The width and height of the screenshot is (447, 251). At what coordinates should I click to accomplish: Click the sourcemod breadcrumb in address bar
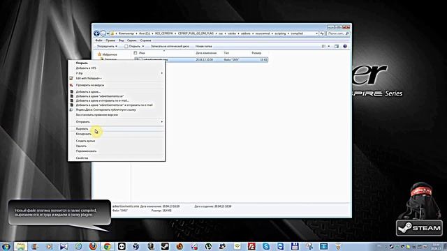click(x=263, y=33)
